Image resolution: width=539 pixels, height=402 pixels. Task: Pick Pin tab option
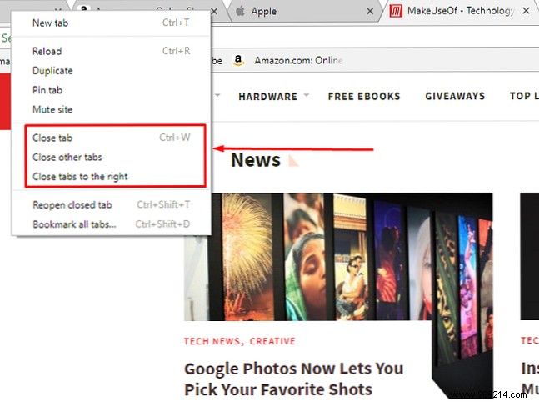point(47,90)
